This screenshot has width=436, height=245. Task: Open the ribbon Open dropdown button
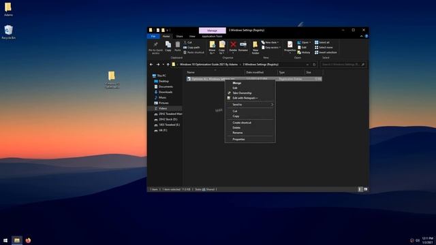tap(304, 42)
